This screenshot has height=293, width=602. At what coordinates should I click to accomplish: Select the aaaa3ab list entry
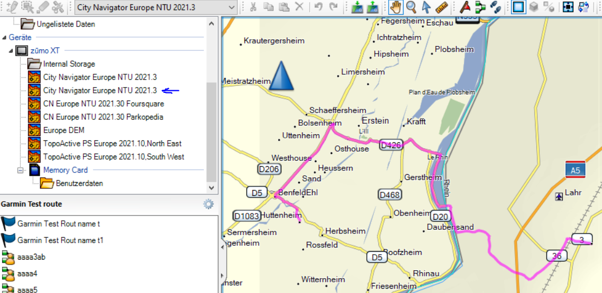pyautogui.click(x=31, y=257)
